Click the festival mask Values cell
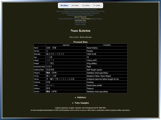The width and height of the screenshot is (161, 120). coord(107,79)
